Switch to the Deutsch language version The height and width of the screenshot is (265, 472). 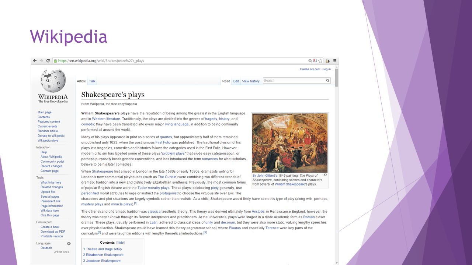(x=46, y=248)
